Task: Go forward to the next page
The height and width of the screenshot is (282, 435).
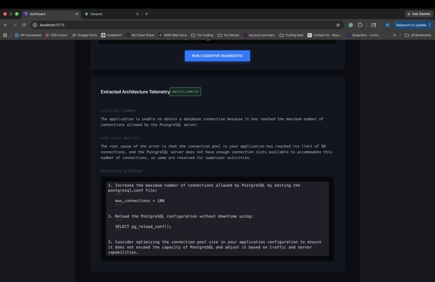Action: tap(15, 25)
